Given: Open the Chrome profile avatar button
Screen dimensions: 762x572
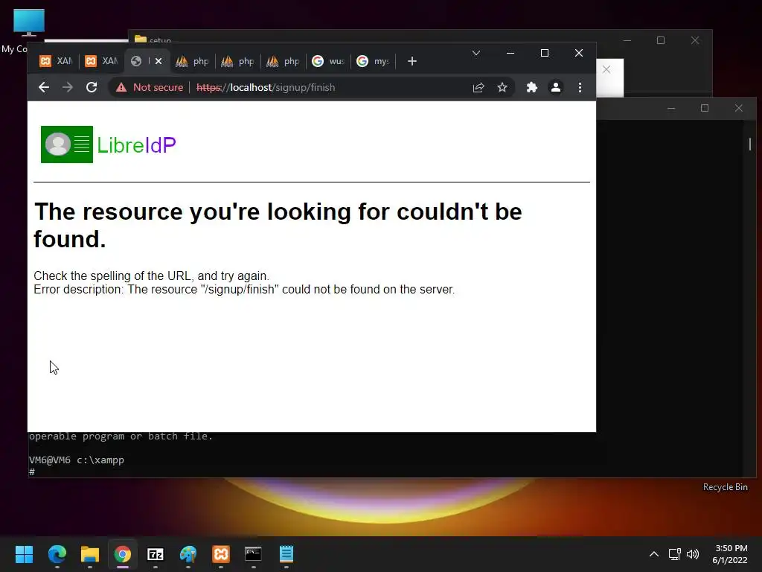Looking at the screenshot, I should point(555,88).
